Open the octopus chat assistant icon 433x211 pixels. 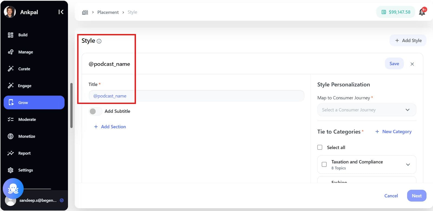(13, 189)
